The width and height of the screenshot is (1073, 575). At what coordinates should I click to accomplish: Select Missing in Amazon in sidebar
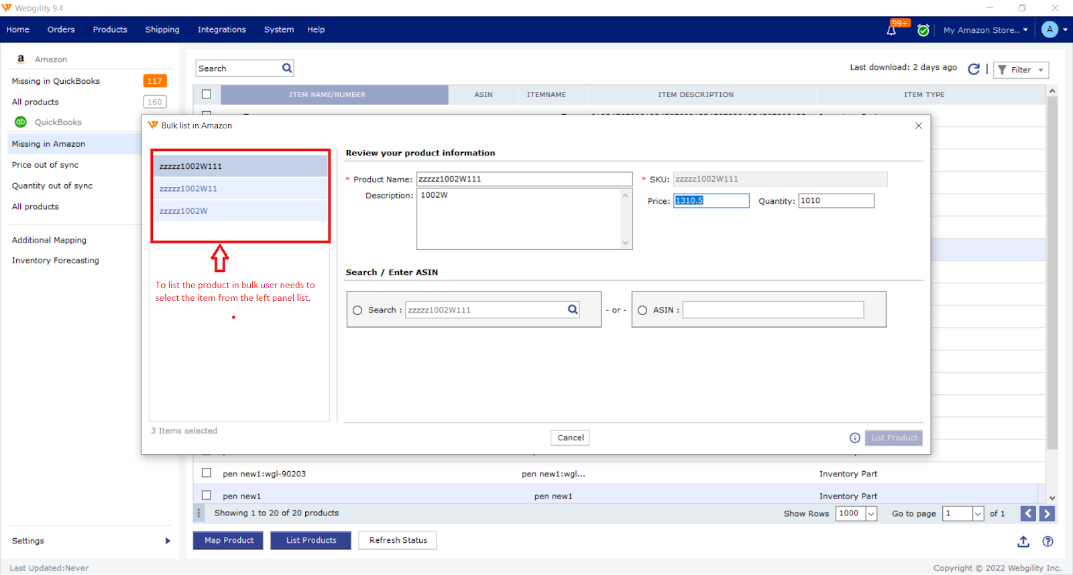click(48, 144)
